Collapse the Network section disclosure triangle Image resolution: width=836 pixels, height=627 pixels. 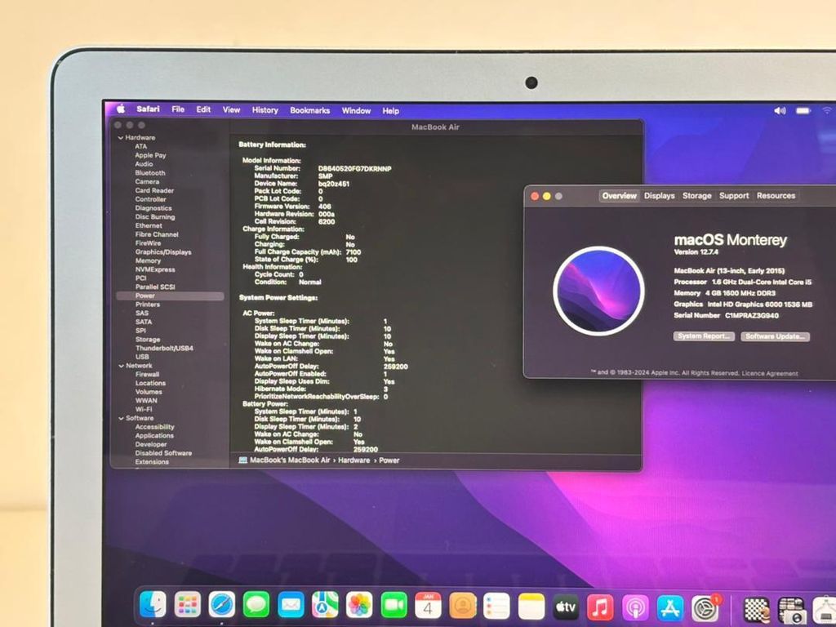tap(120, 366)
